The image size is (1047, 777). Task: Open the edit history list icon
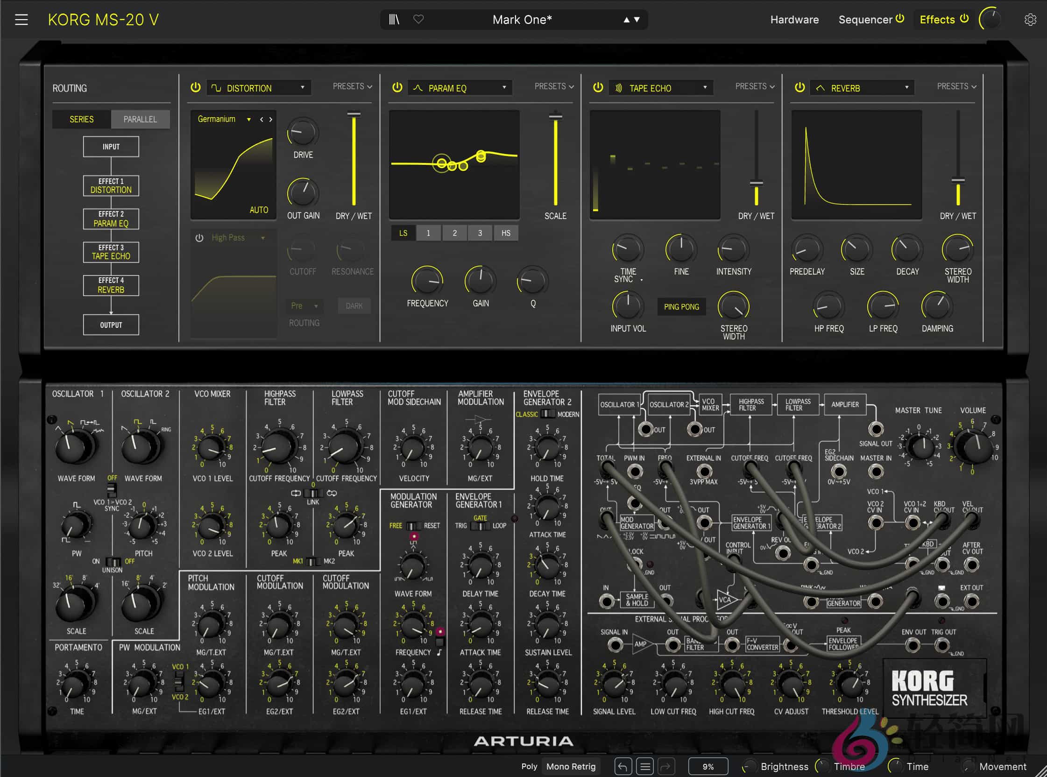[645, 767]
